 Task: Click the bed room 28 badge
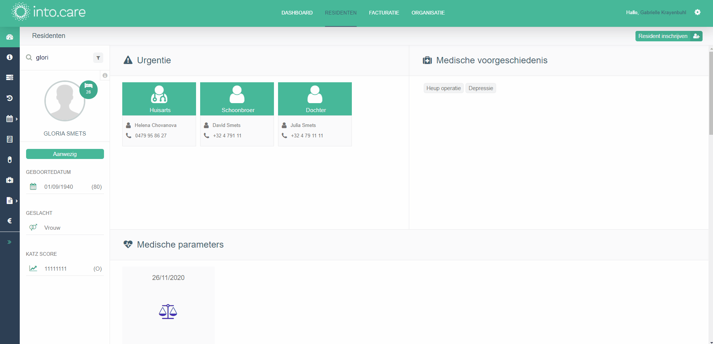pyautogui.click(x=88, y=90)
